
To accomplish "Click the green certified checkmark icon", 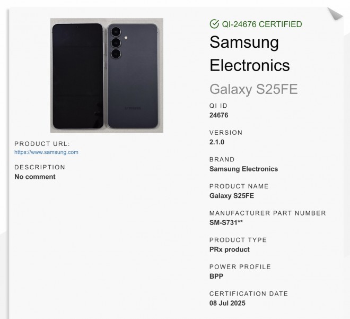I will tap(214, 24).
